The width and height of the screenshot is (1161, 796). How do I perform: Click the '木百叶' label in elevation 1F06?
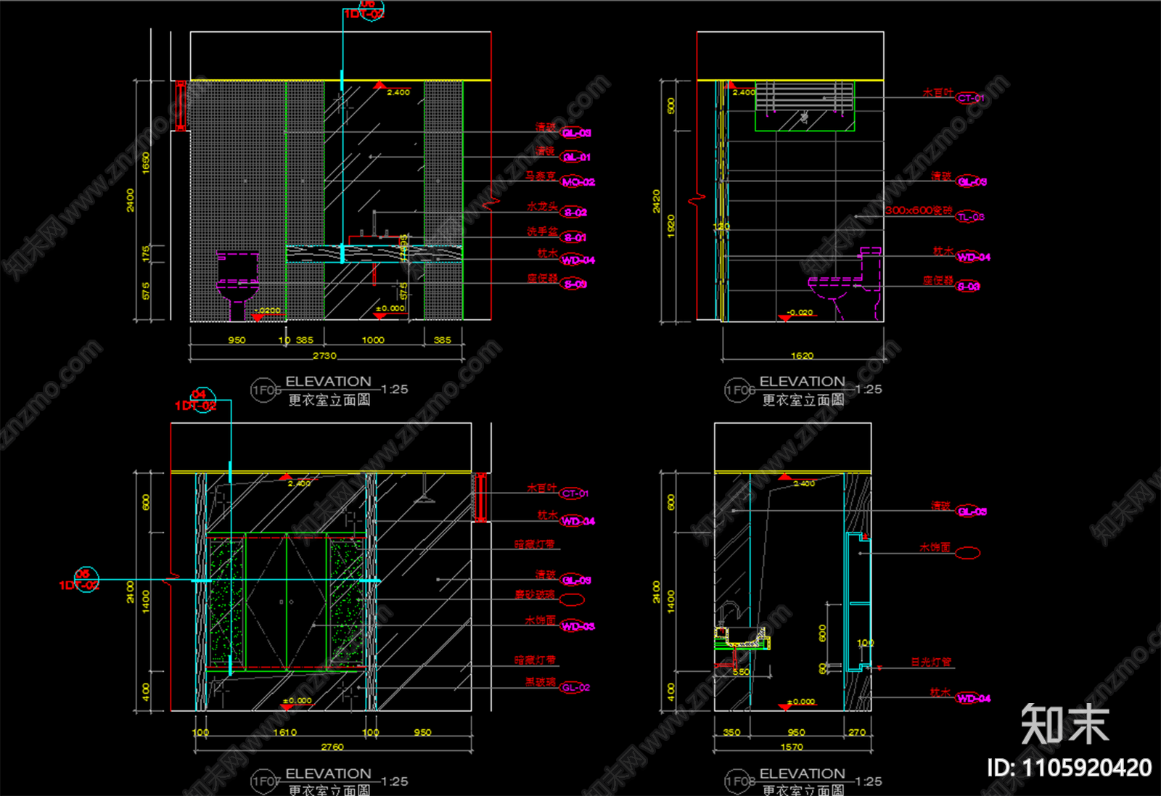(x=938, y=92)
